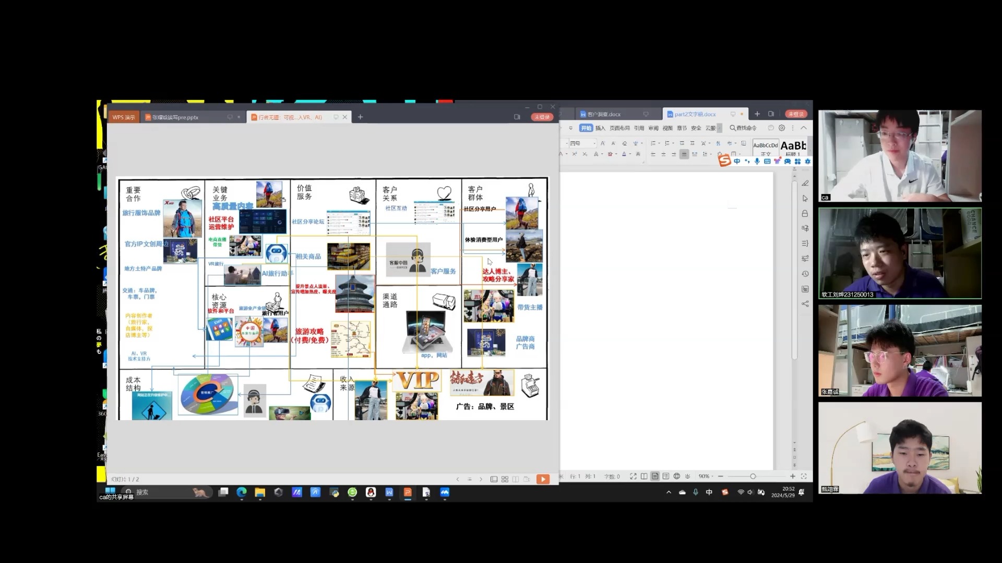Open slide sorter grid view
The image size is (1002, 563).
point(505,479)
